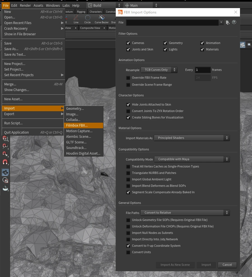Click Save As in File menu
252x277 pixels.
pos(11,49)
